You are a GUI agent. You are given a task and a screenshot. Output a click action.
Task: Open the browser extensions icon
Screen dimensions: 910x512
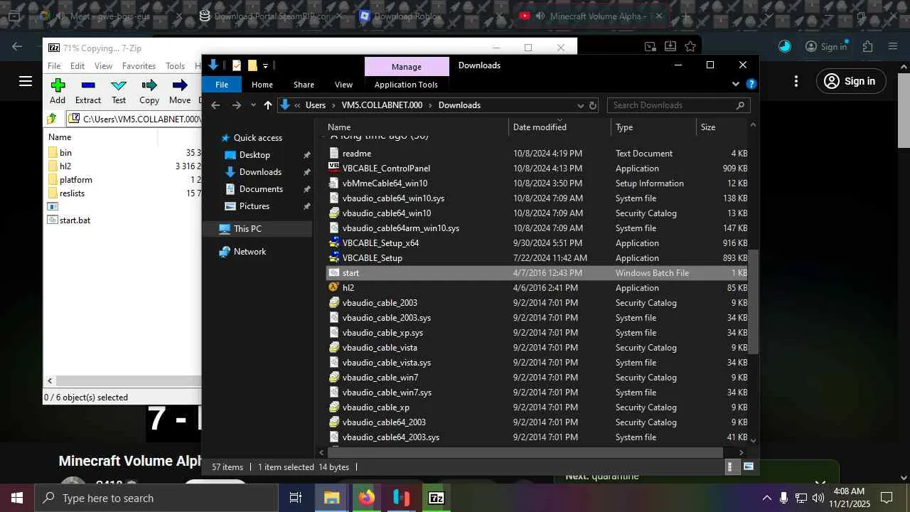pos(867,46)
